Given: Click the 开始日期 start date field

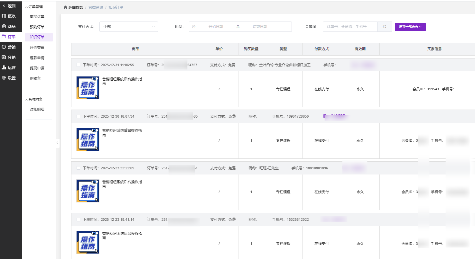Looking at the screenshot, I should point(216,27).
